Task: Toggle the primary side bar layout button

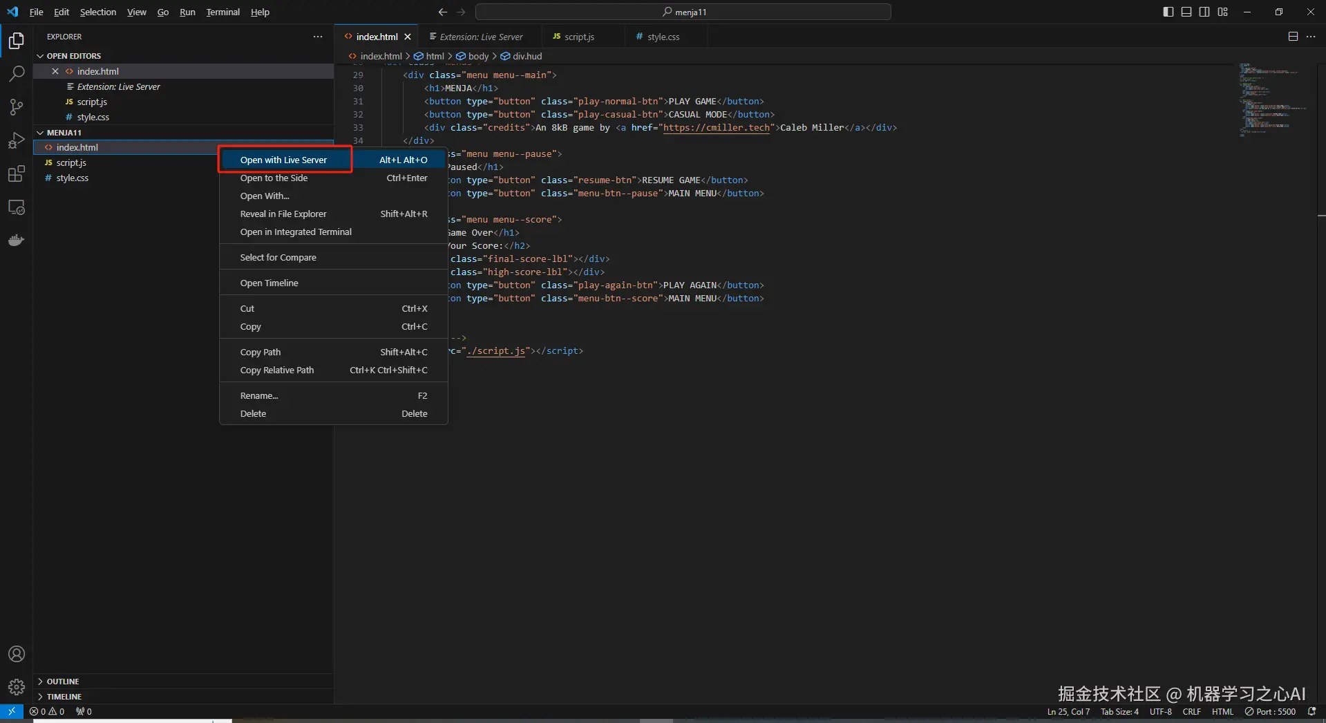Action: point(1168,12)
